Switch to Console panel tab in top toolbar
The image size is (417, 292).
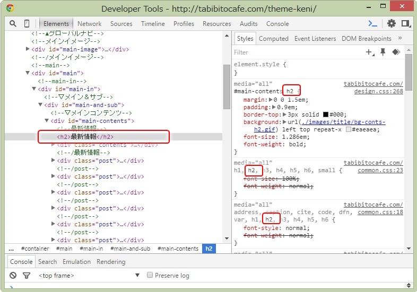(x=277, y=24)
